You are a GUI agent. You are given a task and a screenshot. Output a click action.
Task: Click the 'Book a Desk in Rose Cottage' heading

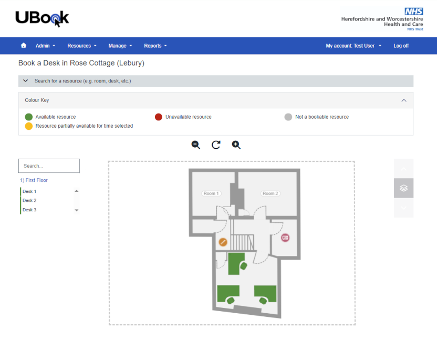point(81,63)
